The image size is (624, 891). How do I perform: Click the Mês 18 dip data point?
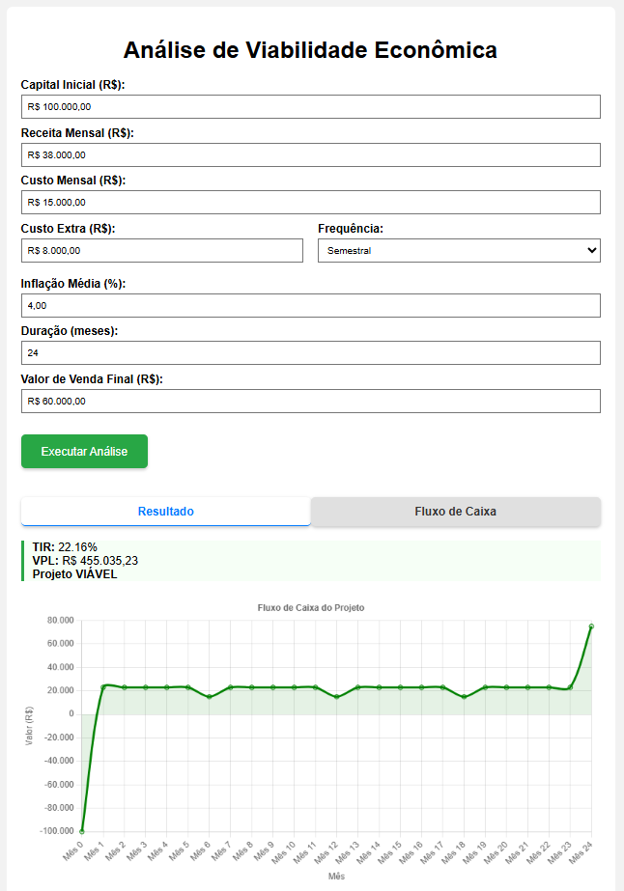click(464, 697)
